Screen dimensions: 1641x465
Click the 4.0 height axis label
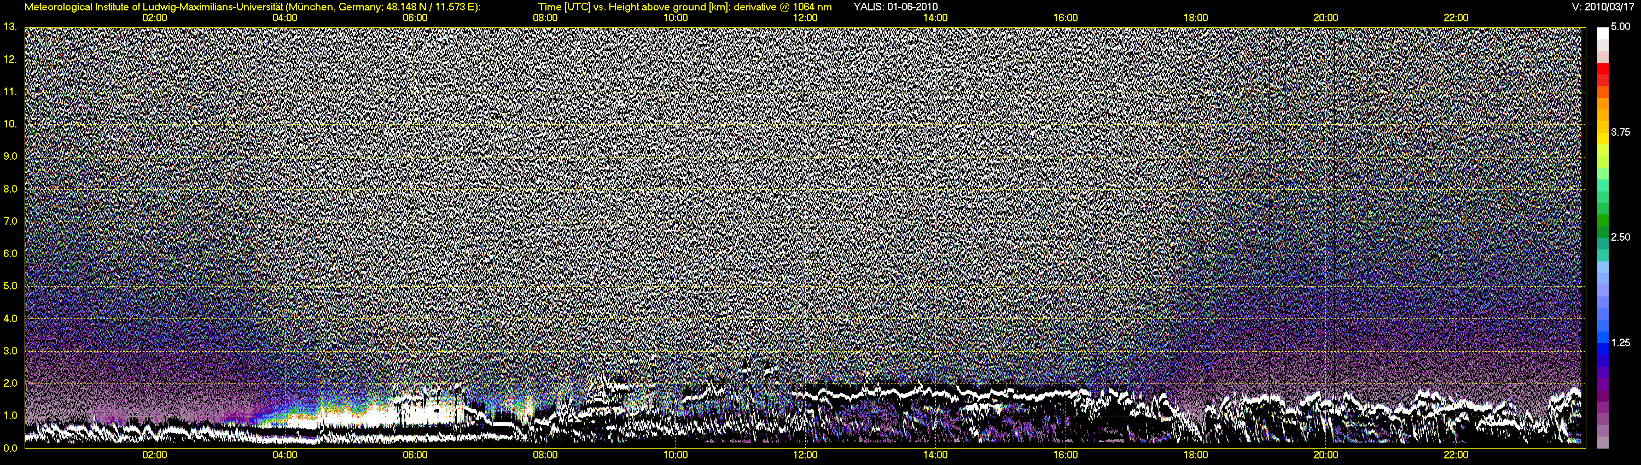[10, 318]
